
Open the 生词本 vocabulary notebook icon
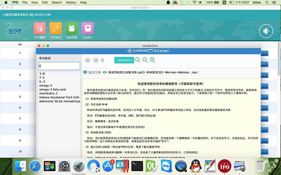88,28
